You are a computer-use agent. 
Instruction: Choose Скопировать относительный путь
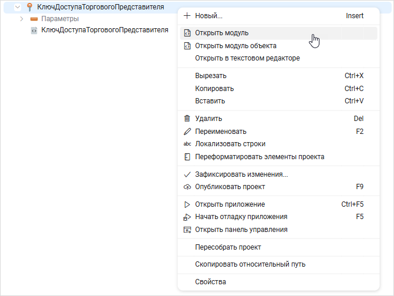[x=278, y=264]
